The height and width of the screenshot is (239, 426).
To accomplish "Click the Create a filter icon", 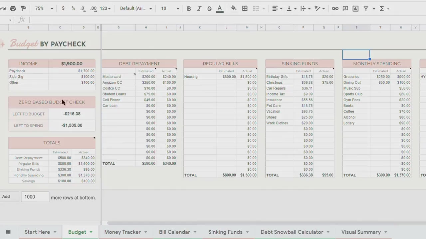I will [366, 8].
